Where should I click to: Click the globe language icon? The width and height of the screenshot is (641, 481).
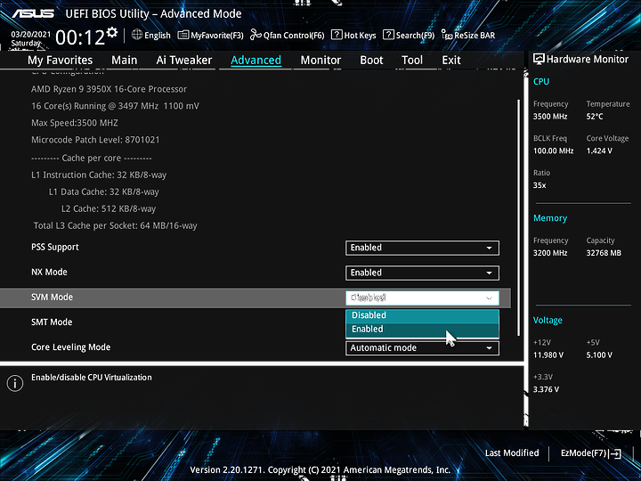137,35
